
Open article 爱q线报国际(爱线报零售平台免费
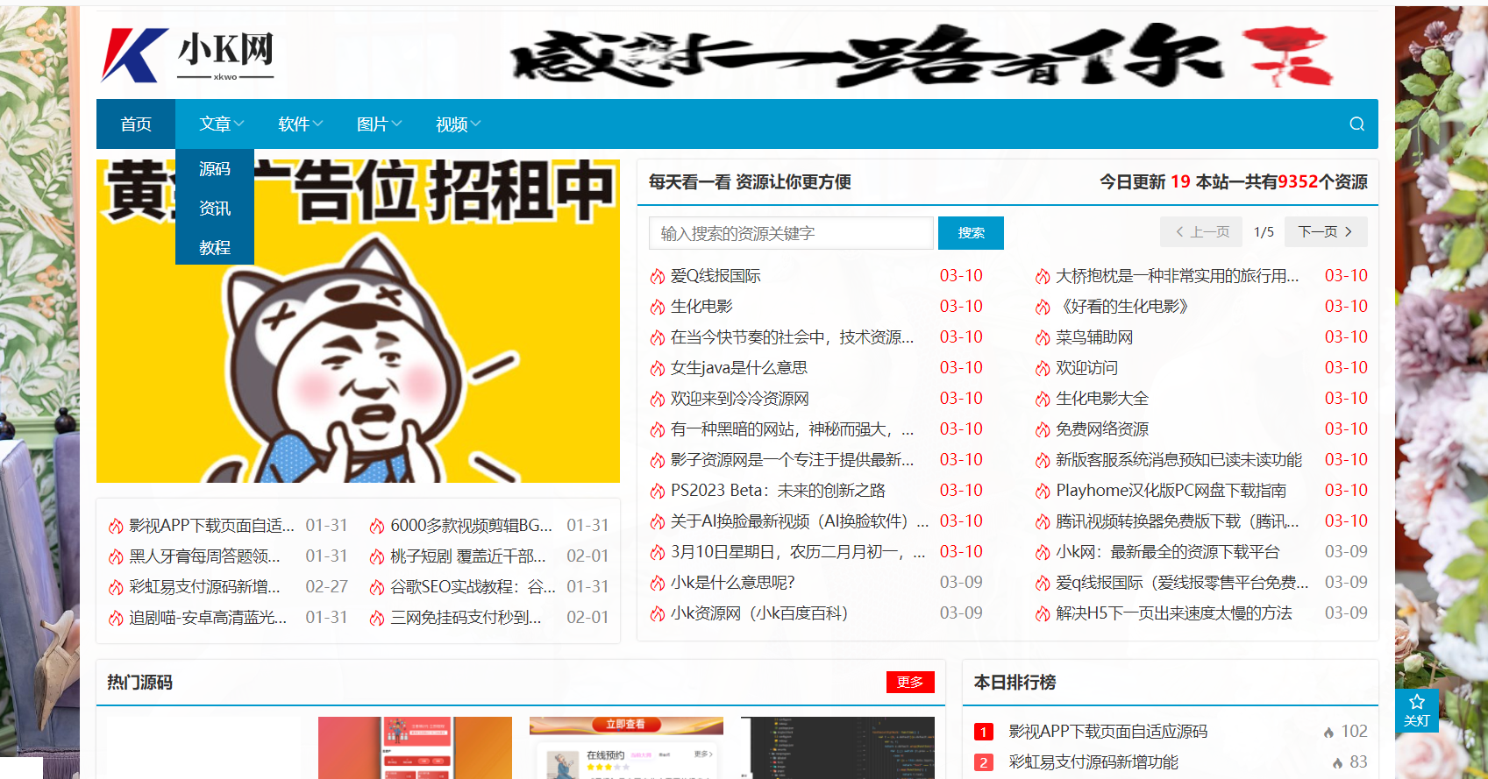[x=1181, y=583]
